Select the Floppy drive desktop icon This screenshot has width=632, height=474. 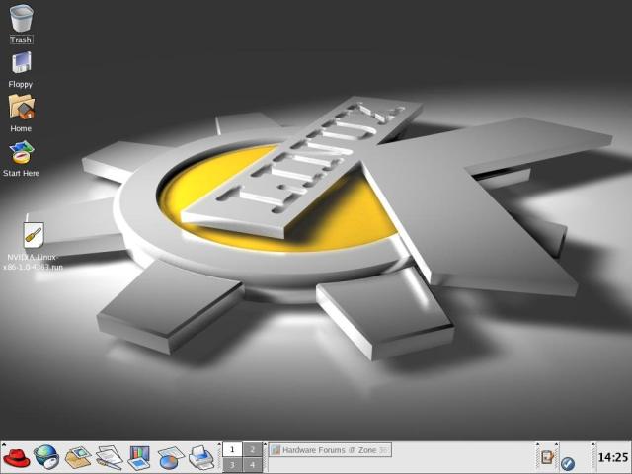pos(21,62)
